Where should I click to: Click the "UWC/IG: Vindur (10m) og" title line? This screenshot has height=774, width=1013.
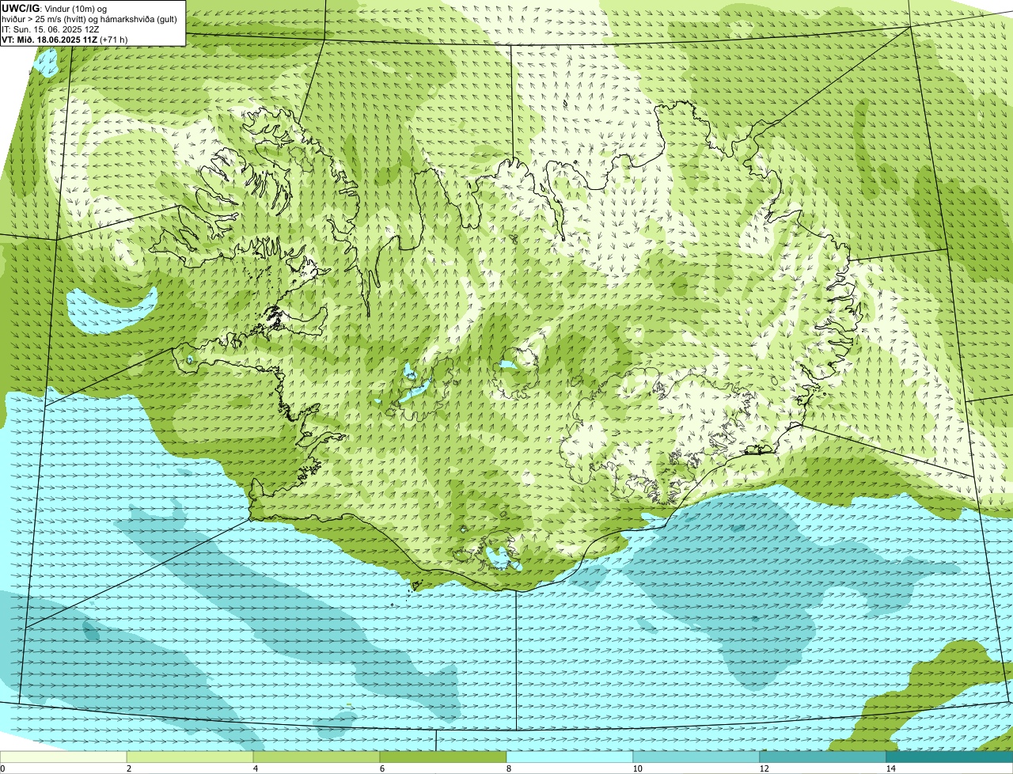[55, 9]
